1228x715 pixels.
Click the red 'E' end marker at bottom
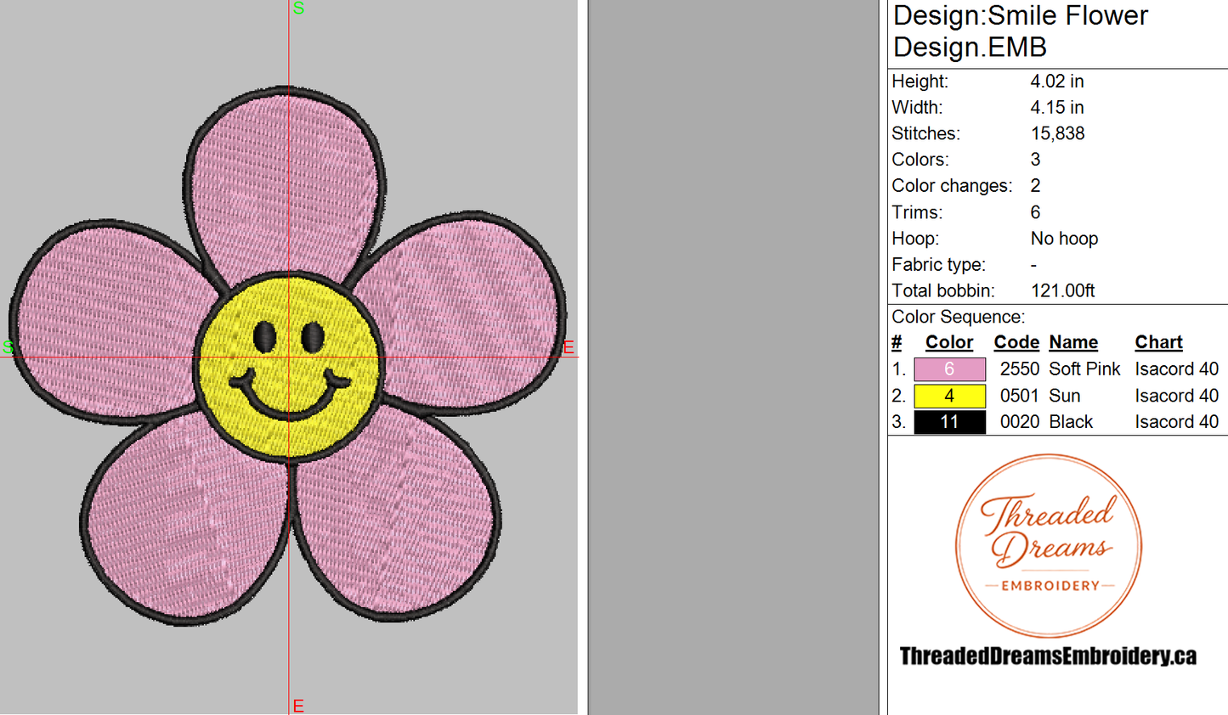click(298, 706)
